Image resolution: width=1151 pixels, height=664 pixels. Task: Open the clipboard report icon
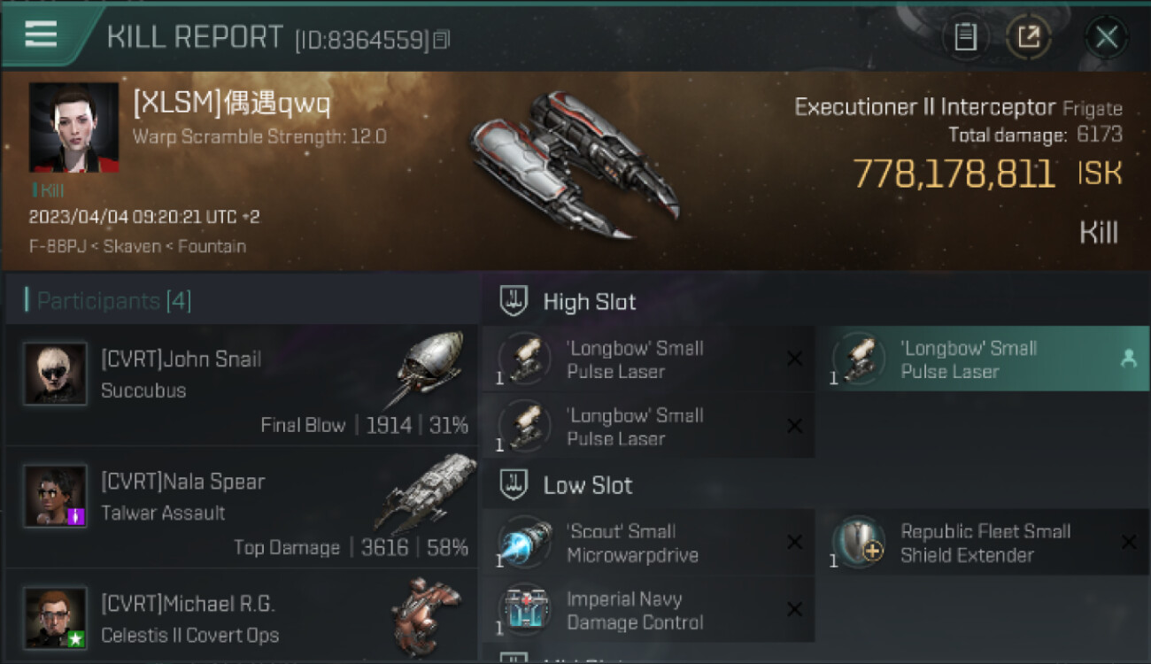point(965,37)
